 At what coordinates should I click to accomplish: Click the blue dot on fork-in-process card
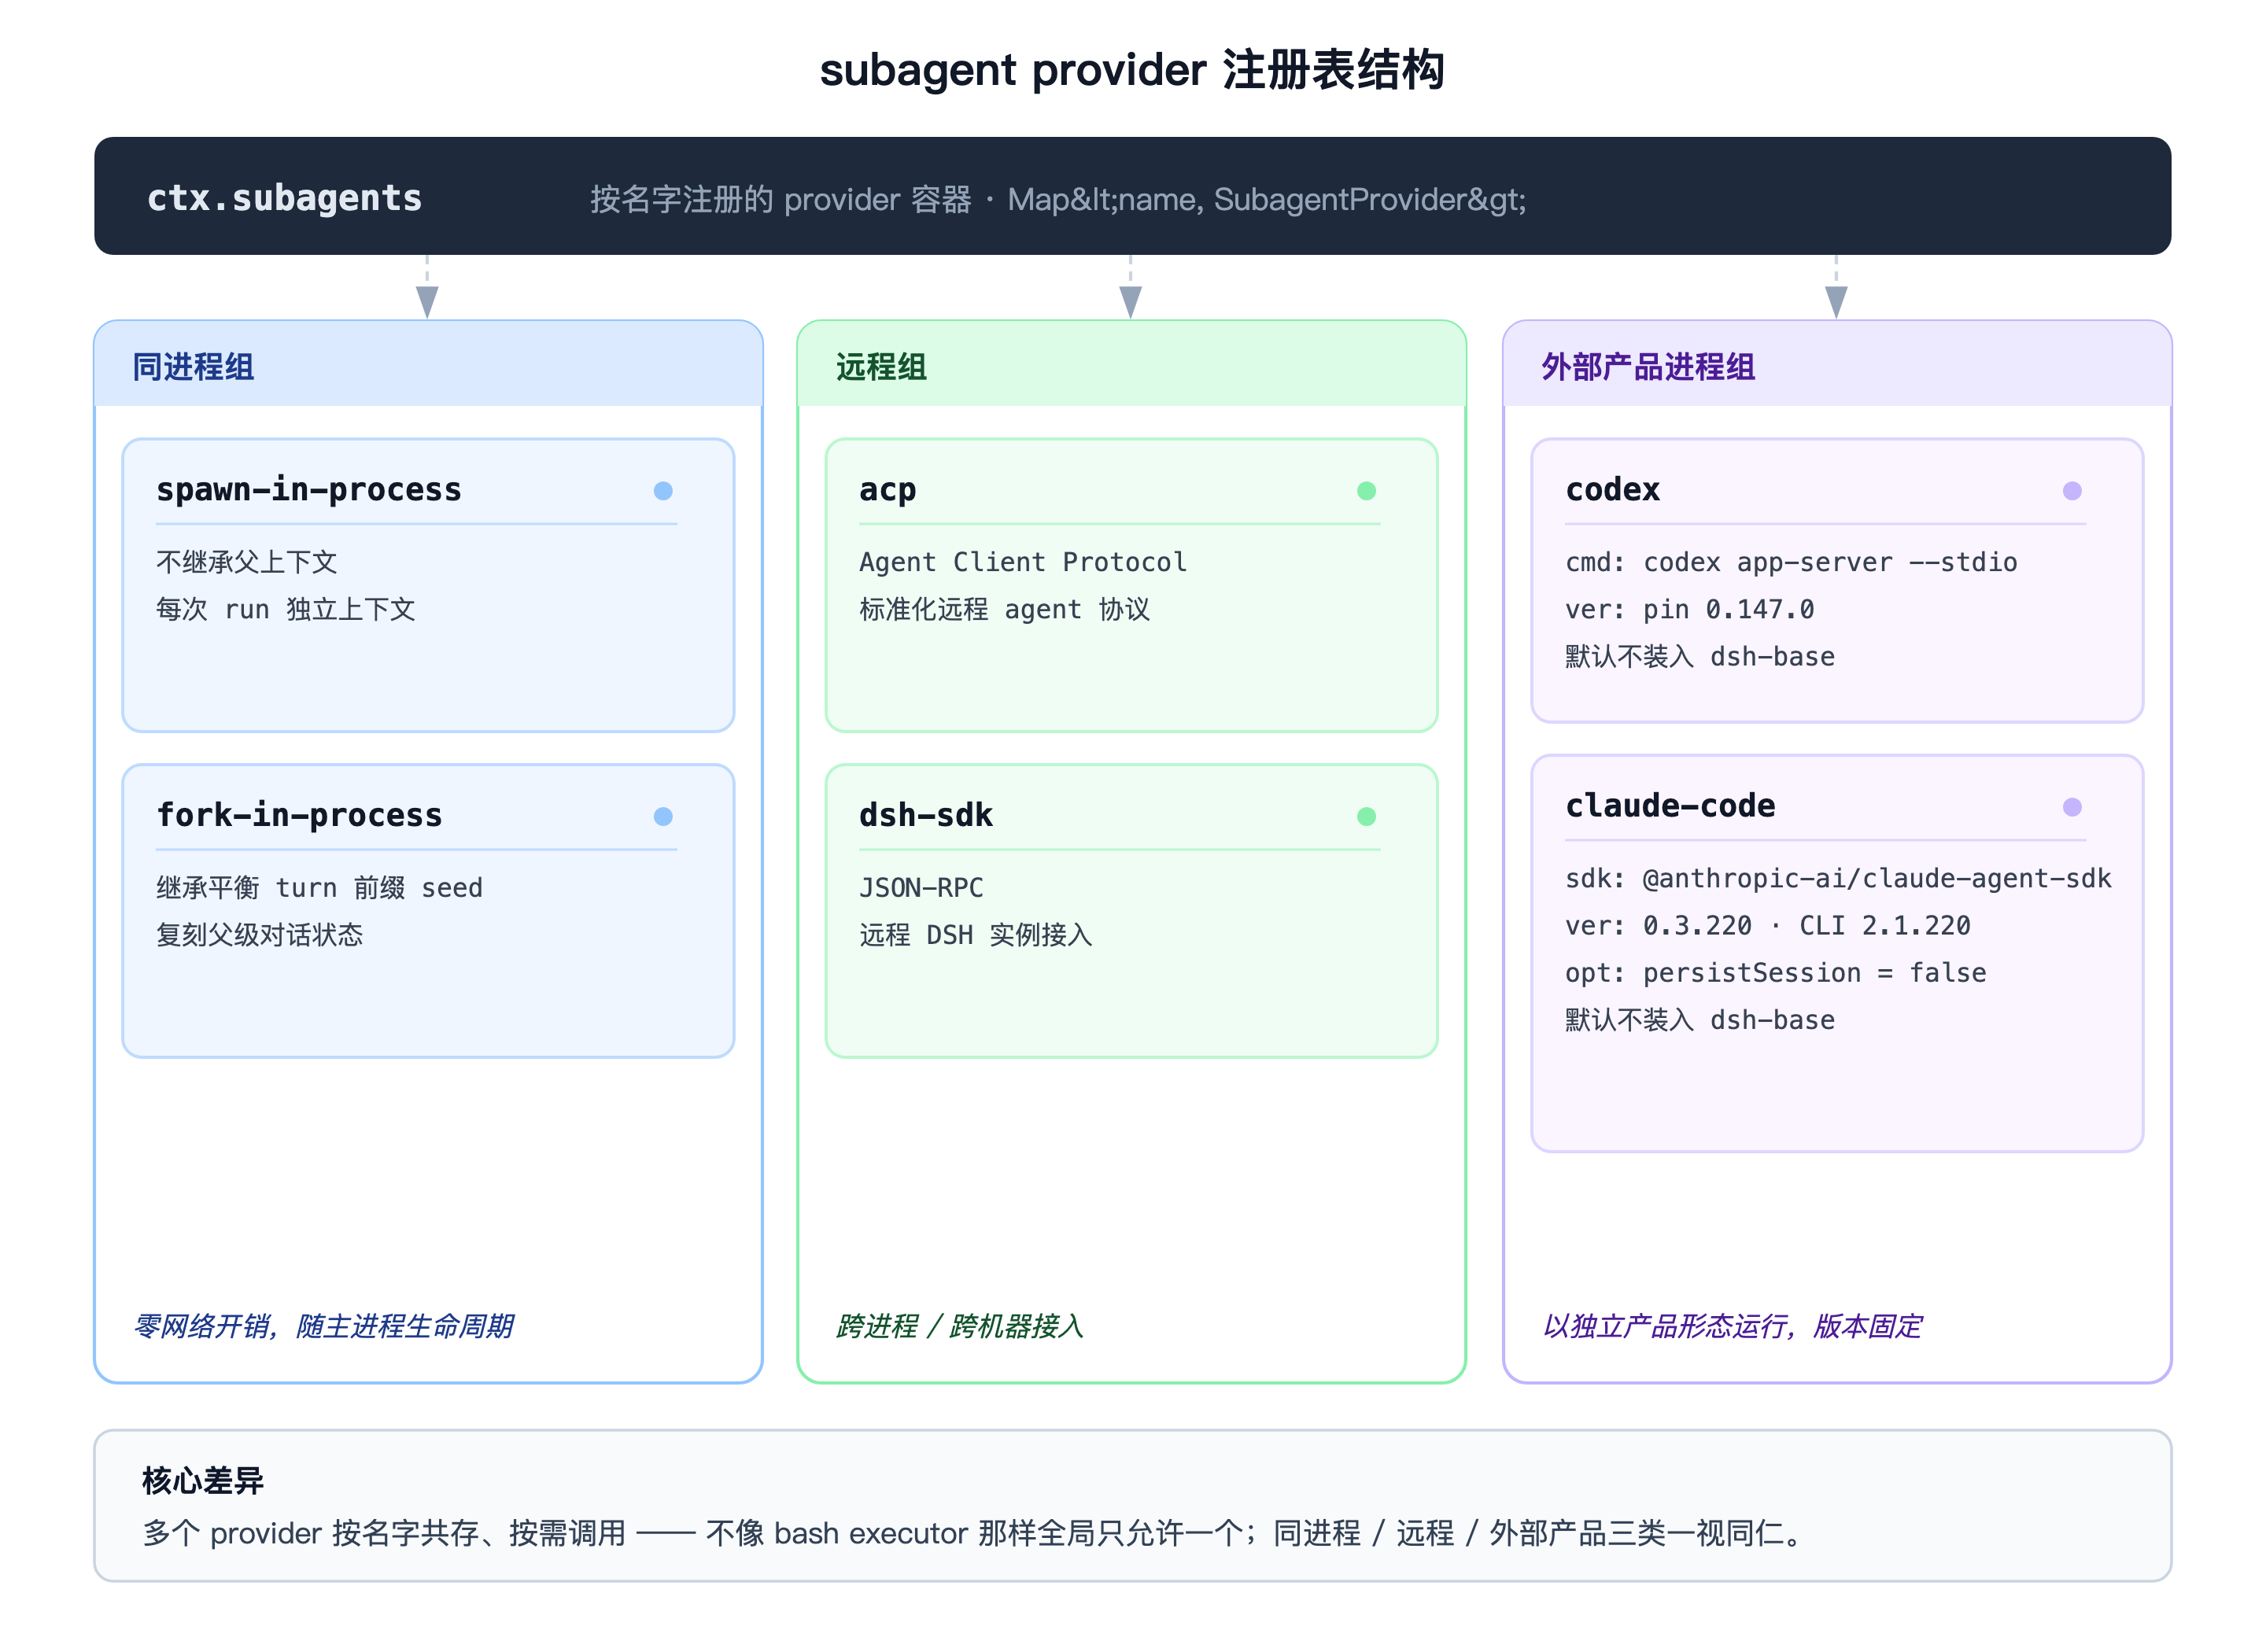(663, 816)
